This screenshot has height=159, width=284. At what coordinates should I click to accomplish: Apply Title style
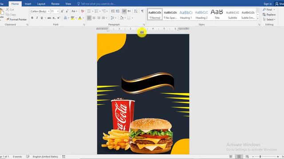coord(217,14)
